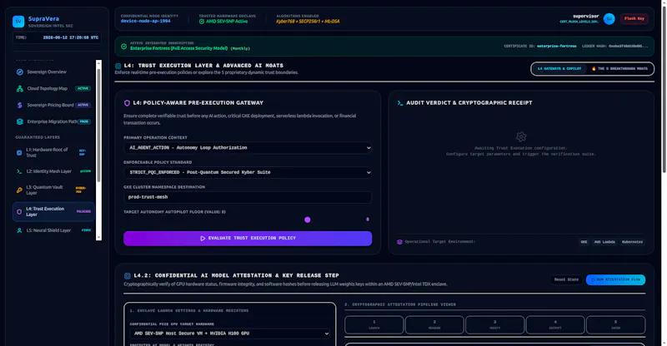Click the Sovereign Pricing Board dollar icon

[x=19, y=106]
